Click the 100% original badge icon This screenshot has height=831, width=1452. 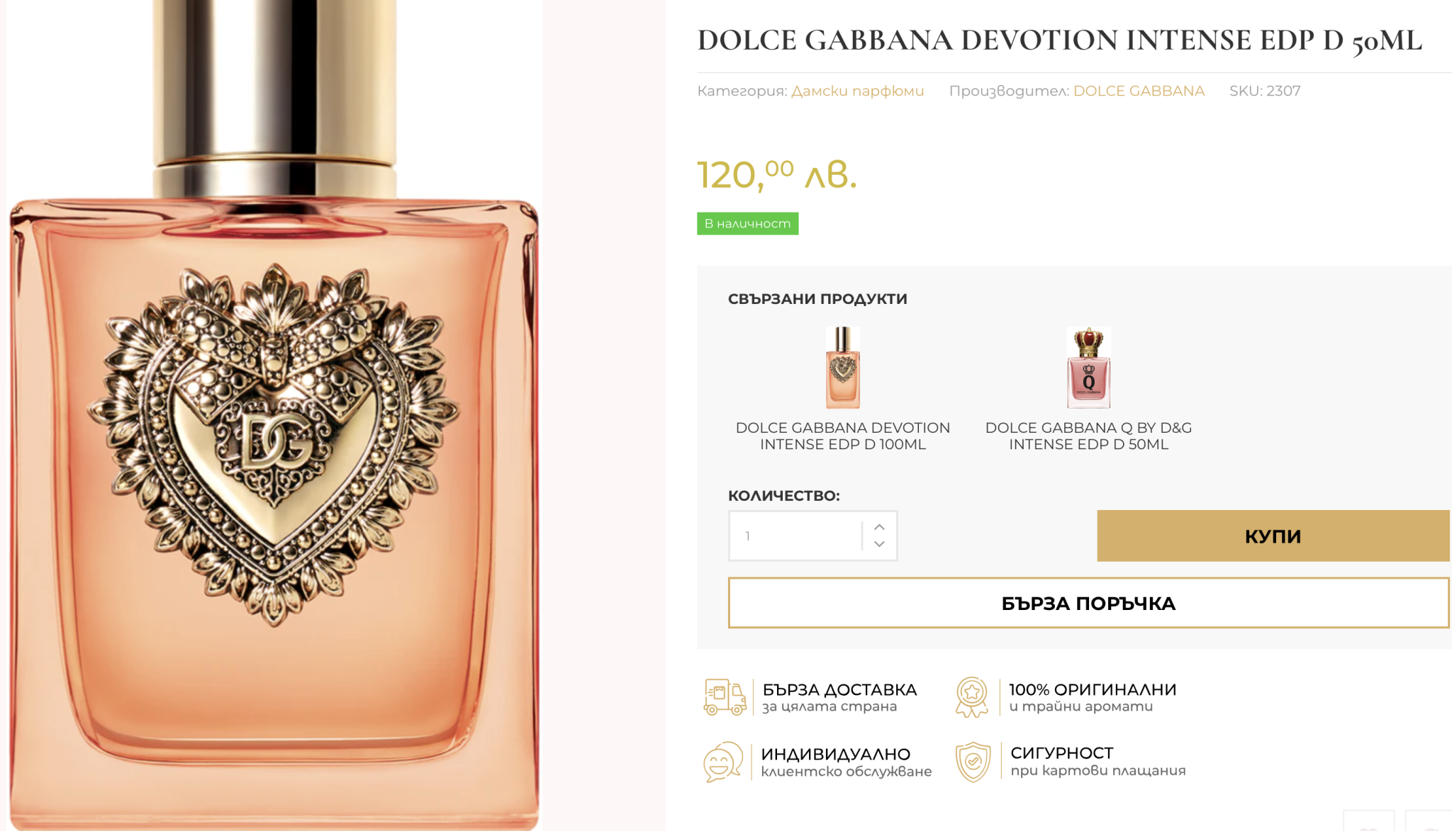tap(971, 696)
